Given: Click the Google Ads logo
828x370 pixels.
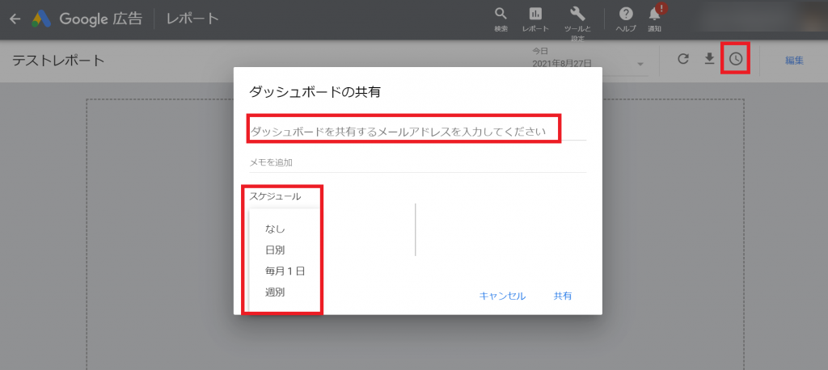Looking at the screenshot, I should [x=40, y=19].
